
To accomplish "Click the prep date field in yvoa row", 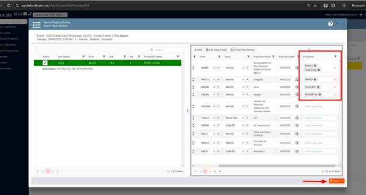I will point(287,87).
